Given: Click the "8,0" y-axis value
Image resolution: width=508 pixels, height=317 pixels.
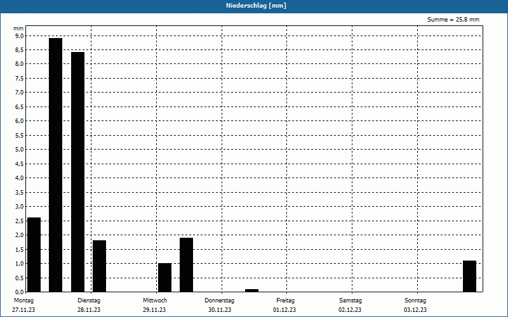Looking at the screenshot, I should pos(20,64).
